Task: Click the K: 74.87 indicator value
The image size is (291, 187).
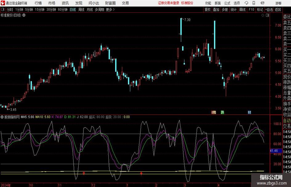Action: [57, 117]
